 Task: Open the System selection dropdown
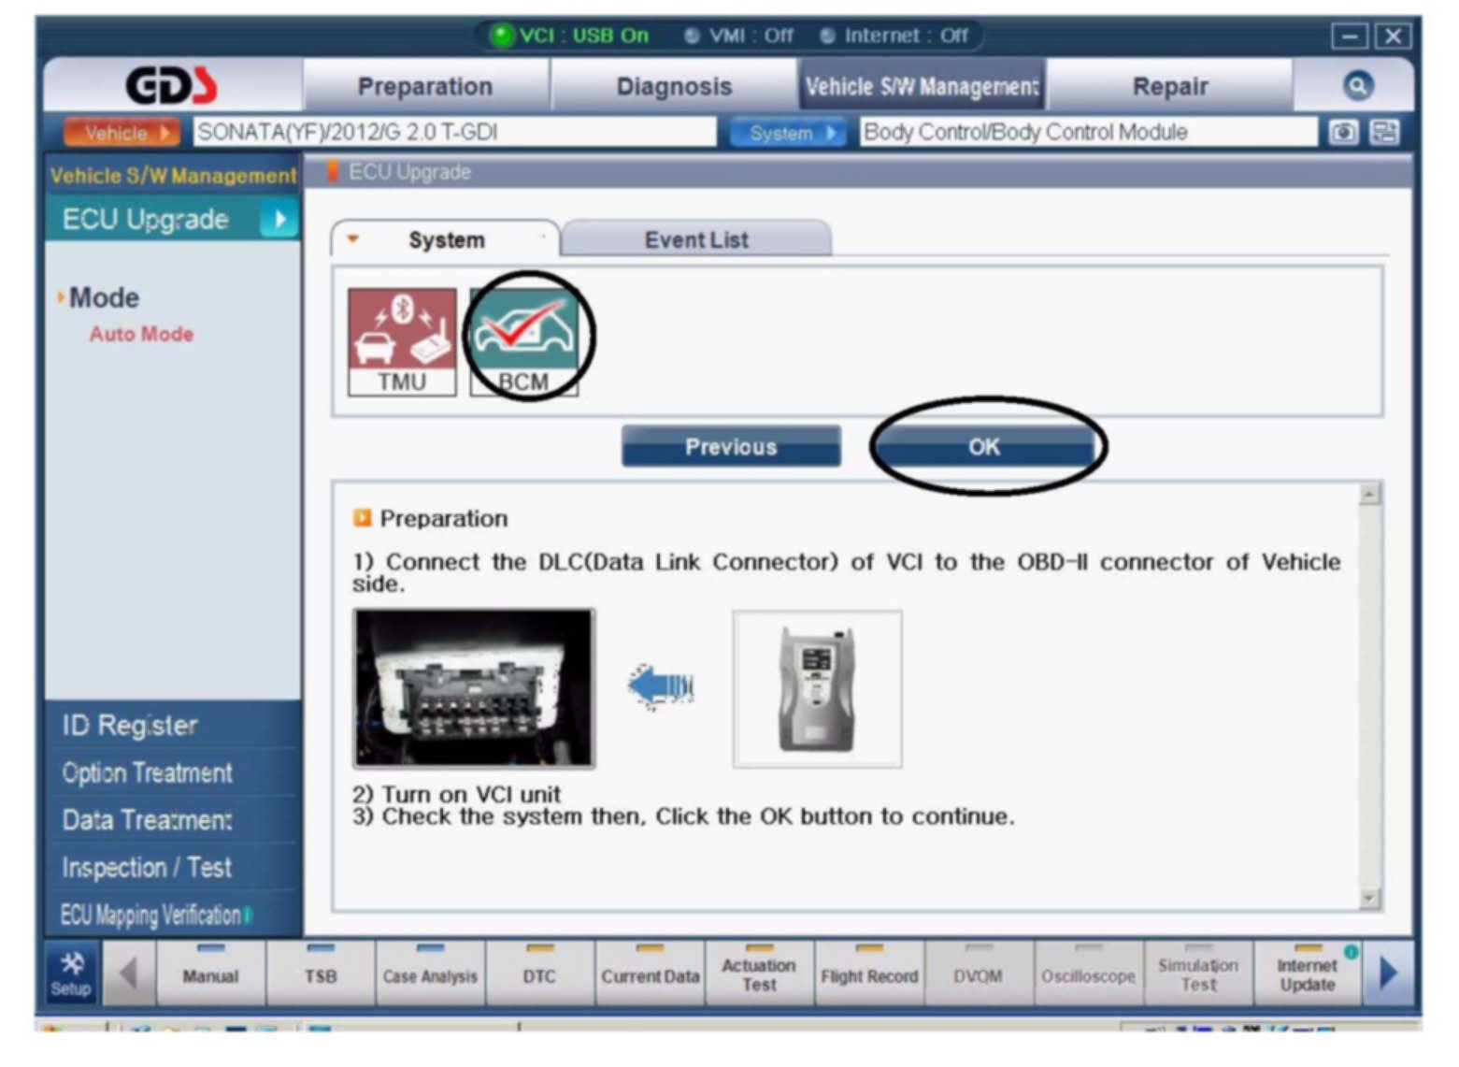tap(790, 133)
